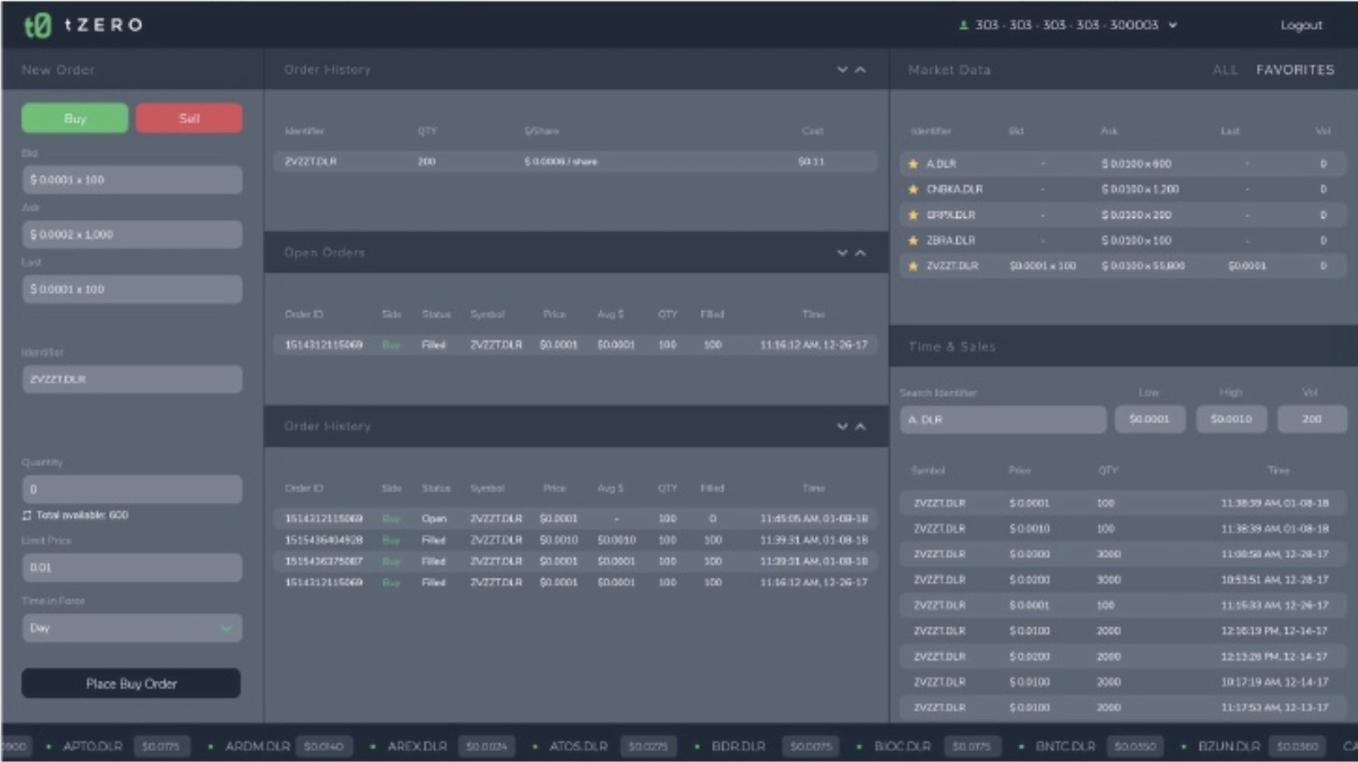Click the Vol value 200 box
This screenshot has width=1358, height=762.
(x=1312, y=419)
